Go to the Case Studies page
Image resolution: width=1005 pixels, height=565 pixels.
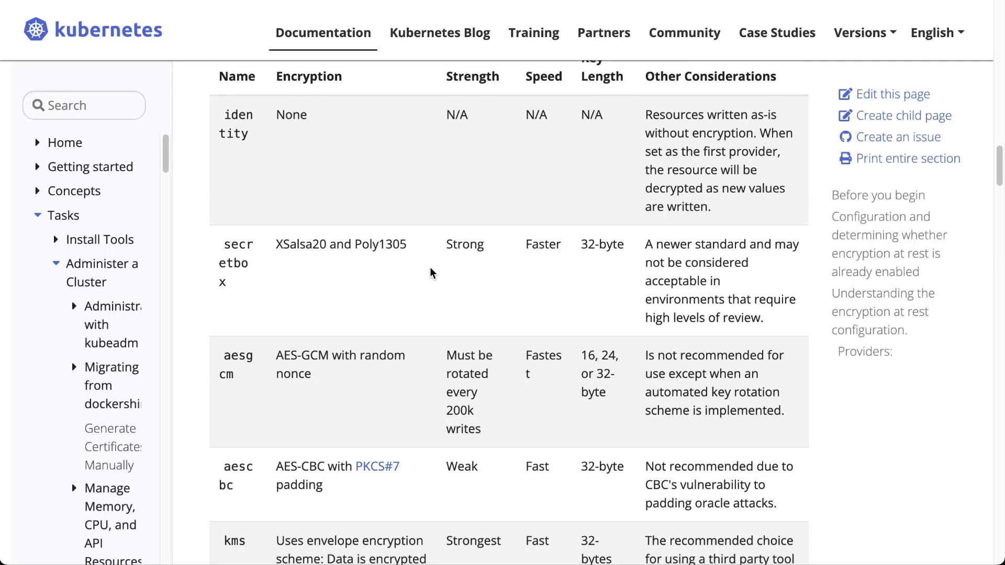(777, 32)
